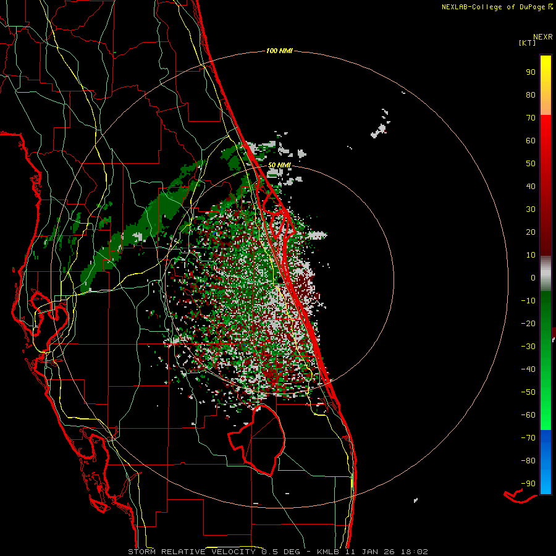Select the -10 knot scale label
Screen dimensions: 556x556
[528, 301]
